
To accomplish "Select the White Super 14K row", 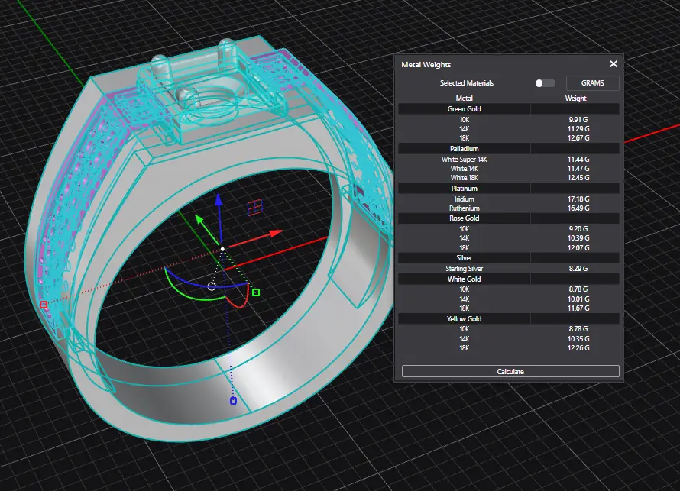I will (x=464, y=160).
